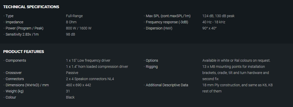The height and width of the screenshot is (107, 293).
Task: Select the Power (Program / Peak) label
Action: [x=25, y=28]
